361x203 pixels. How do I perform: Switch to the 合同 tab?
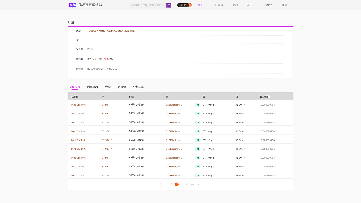[x=108, y=87]
